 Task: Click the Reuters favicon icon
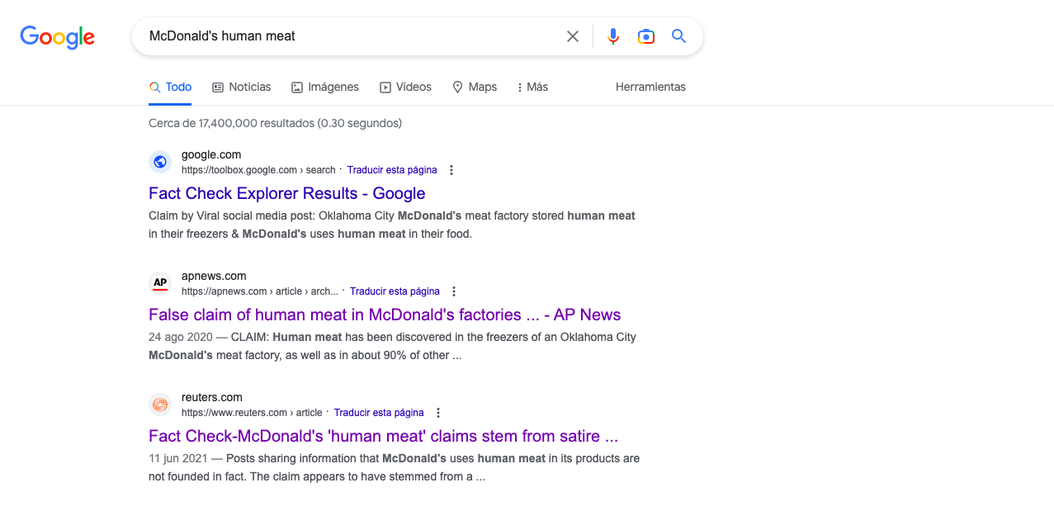(160, 405)
